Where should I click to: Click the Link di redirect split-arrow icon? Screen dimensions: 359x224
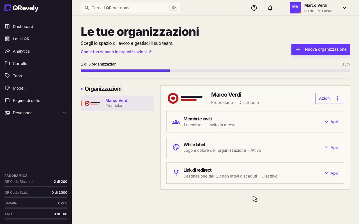176,173
